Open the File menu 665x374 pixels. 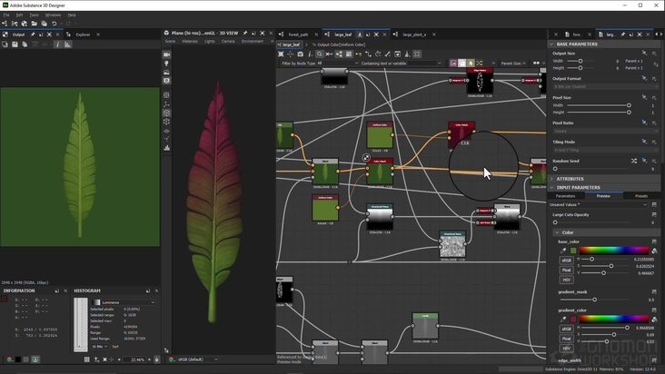(6, 15)
